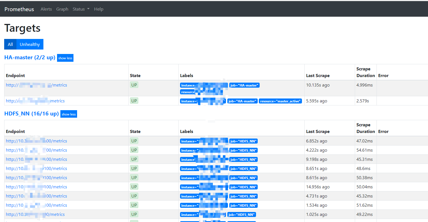Open the Graph page
This screenshot has height=222, width=428.
point(62,9)
